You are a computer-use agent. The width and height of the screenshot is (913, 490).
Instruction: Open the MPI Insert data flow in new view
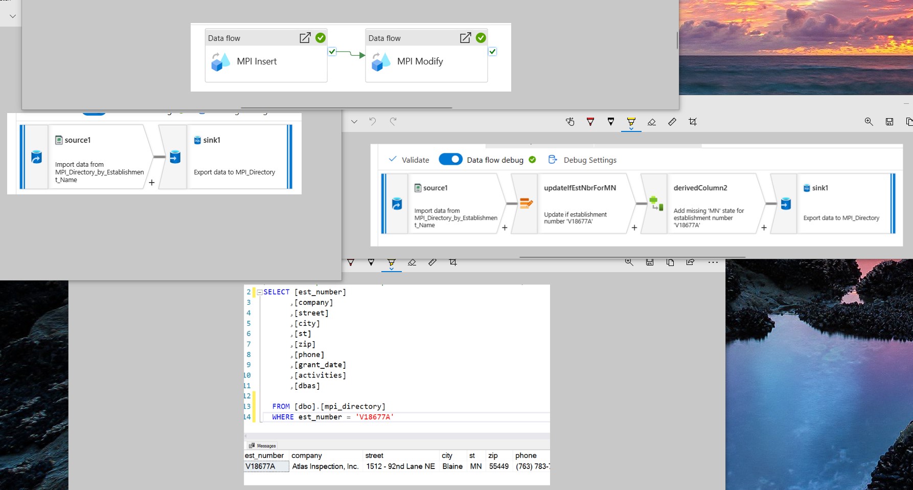[x=305, y=38]
